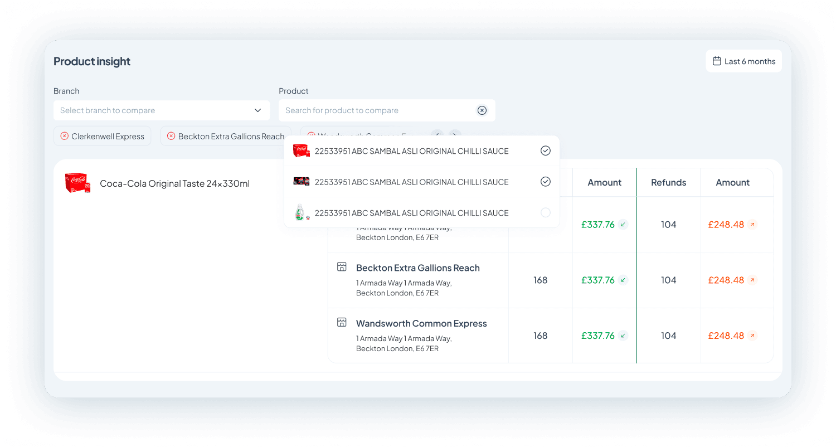This screenshot has width=836, height=447.
Task: Click the address under Wandsworth Common Express
Action: [x=404, y=343]
